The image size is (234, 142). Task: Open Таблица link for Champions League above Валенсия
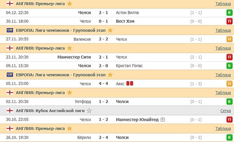[x=223, y=30]
